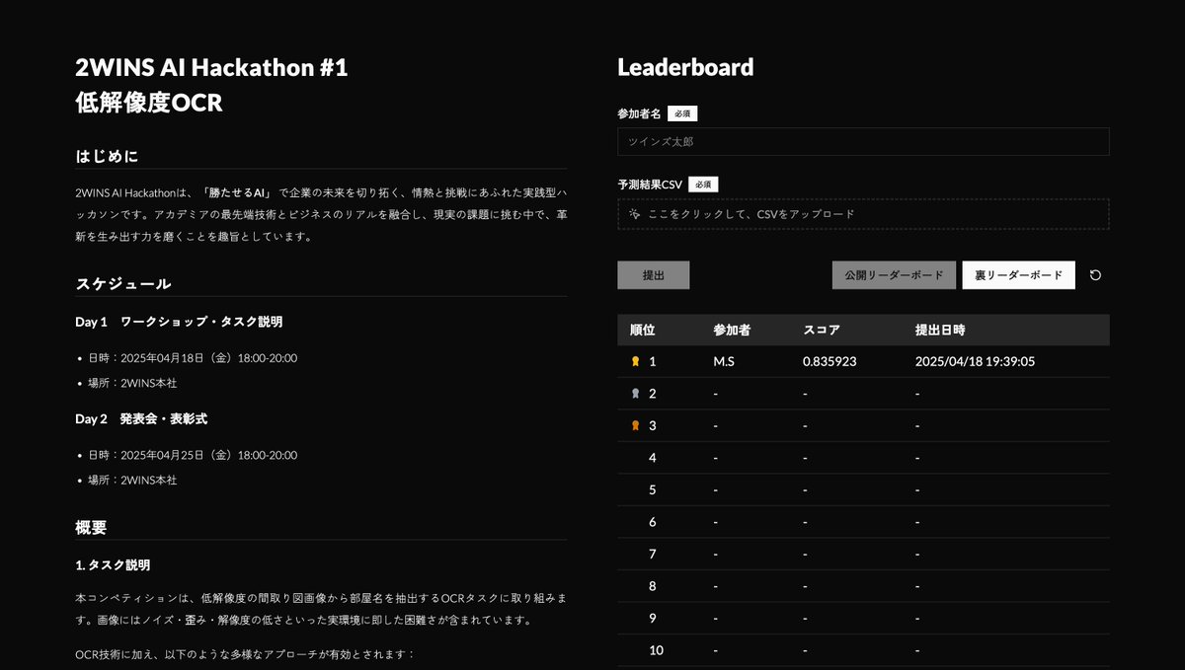
Task: Click rank number 6 in leaderboard
Action: pos(653,522)
